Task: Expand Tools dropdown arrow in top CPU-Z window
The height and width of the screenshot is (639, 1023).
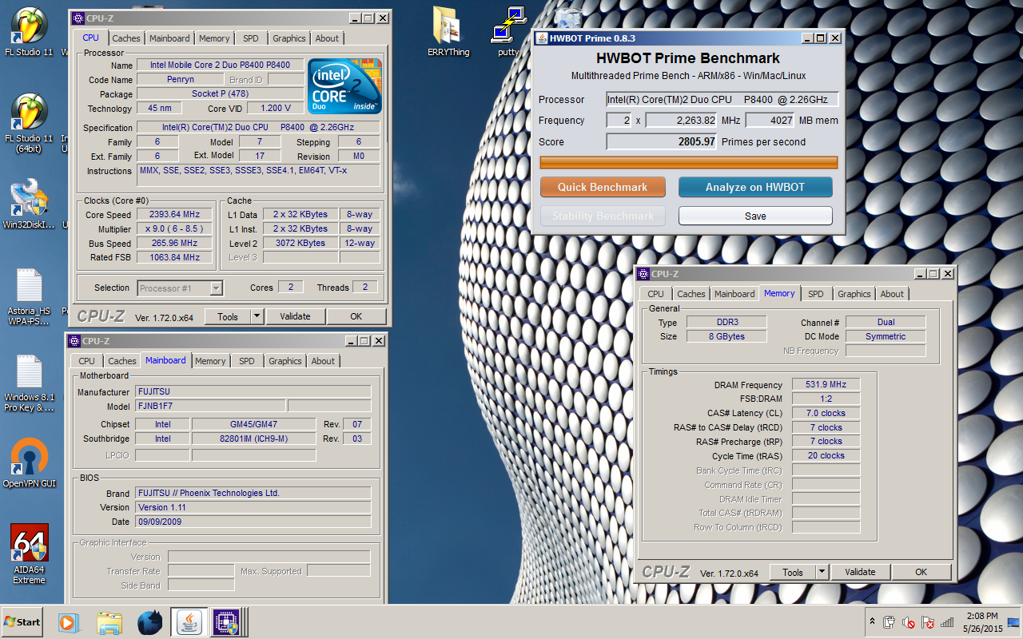Action: tap(257, 316)
